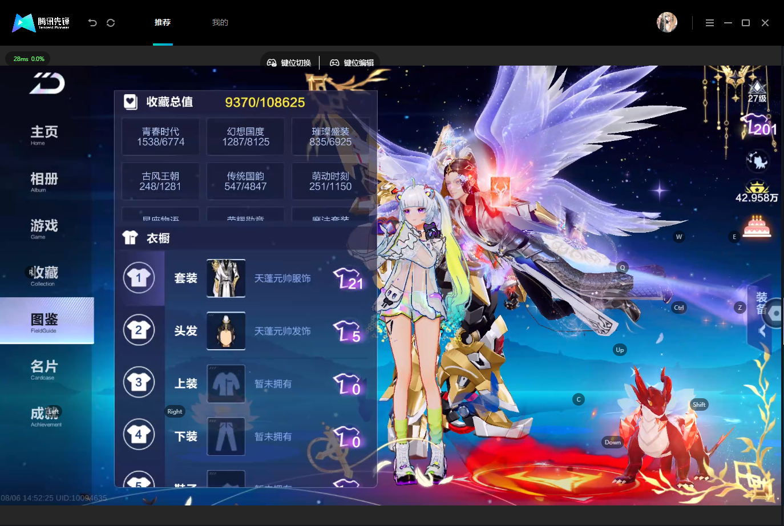This screenshot has height=526, width=784.
Task: Select wardrobe slot 3 shirt icon
Action: pos(139,382)
